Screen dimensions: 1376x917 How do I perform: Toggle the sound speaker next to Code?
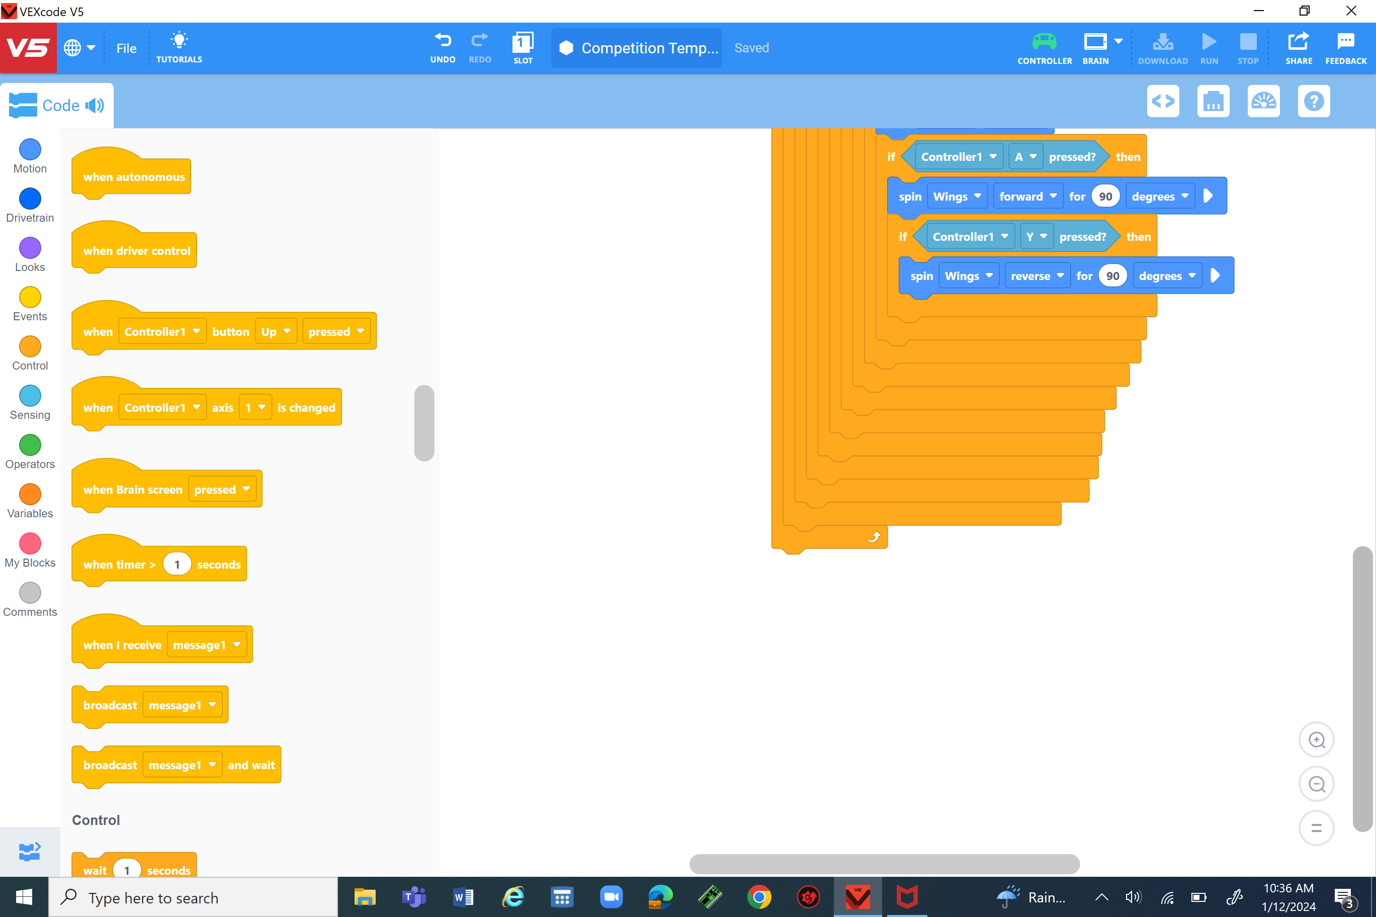[x=95, y=105]
